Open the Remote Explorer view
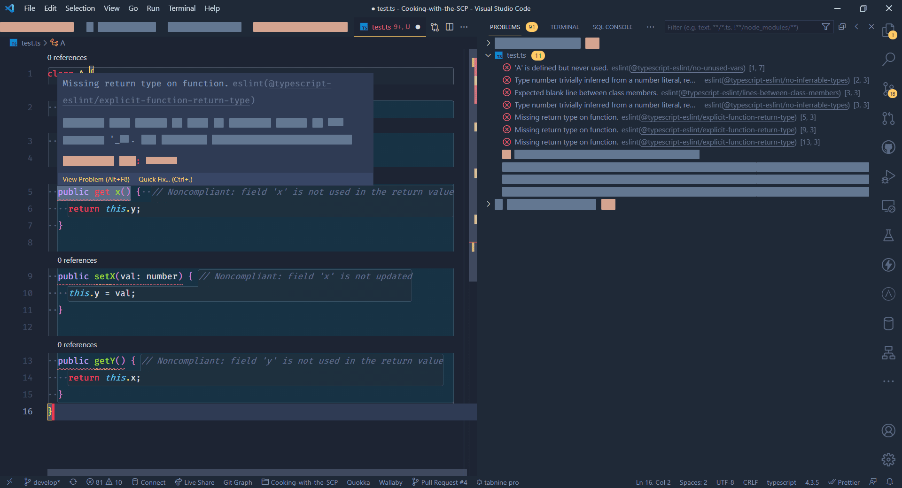 point(888,206)
